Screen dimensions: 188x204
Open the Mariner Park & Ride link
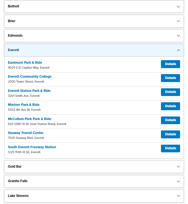(x=24, y=105)
